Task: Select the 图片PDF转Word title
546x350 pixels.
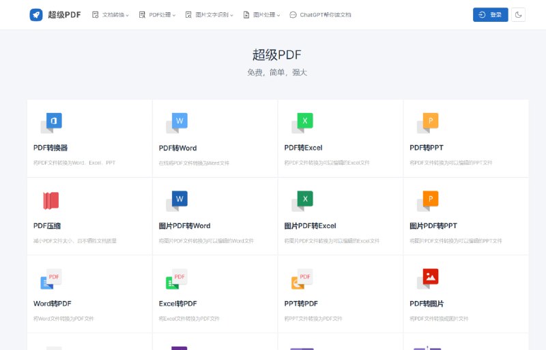Action: coord(184,226)
